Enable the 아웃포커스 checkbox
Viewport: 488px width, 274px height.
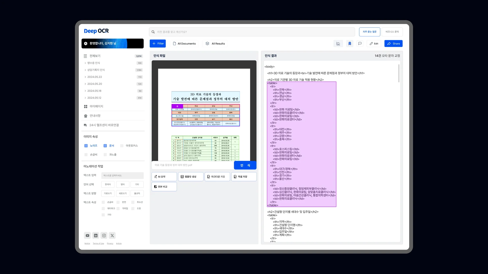click(x=122, y=146)
